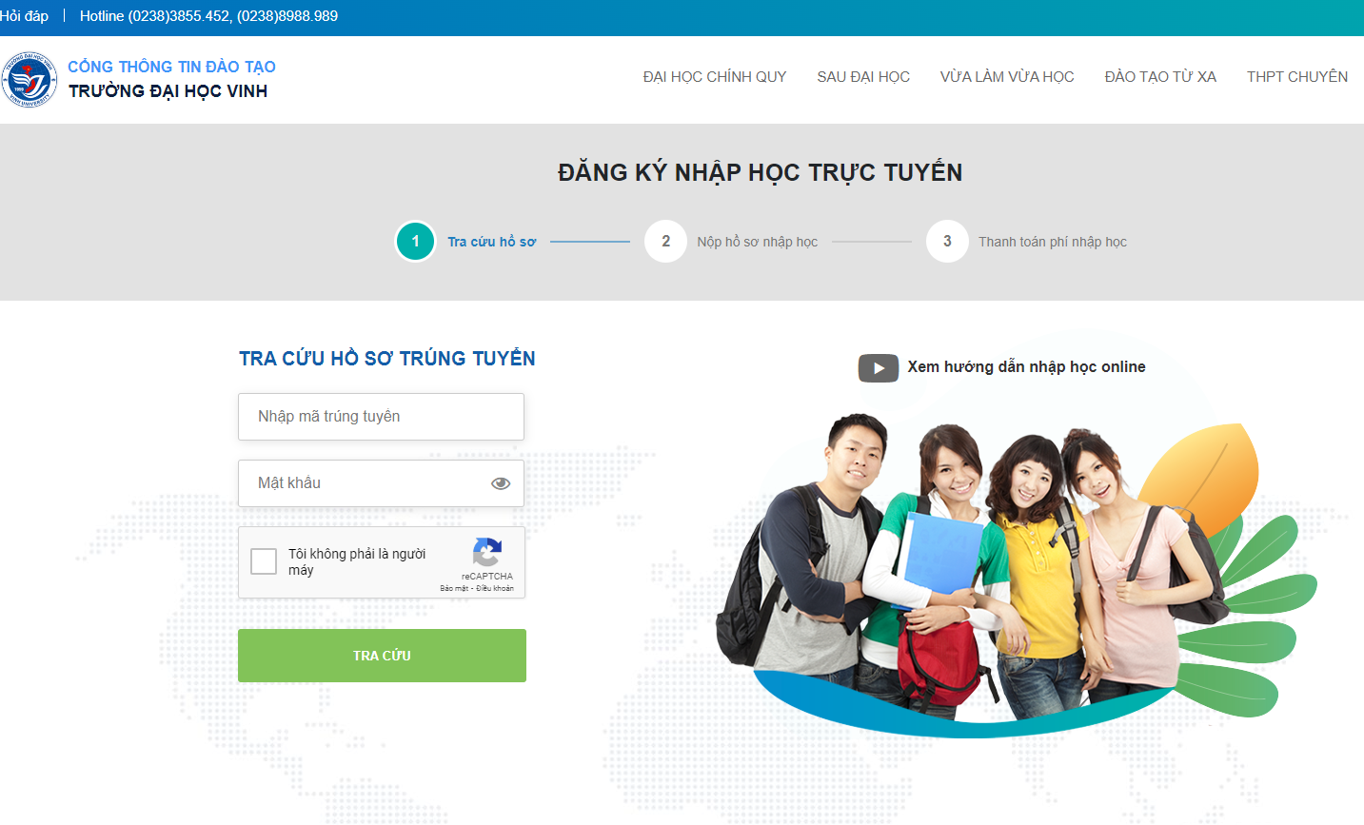1364x825 pixels.
Task: Click the 'Tra cứu hồ sơ' step label
Action: coord(492,242)
